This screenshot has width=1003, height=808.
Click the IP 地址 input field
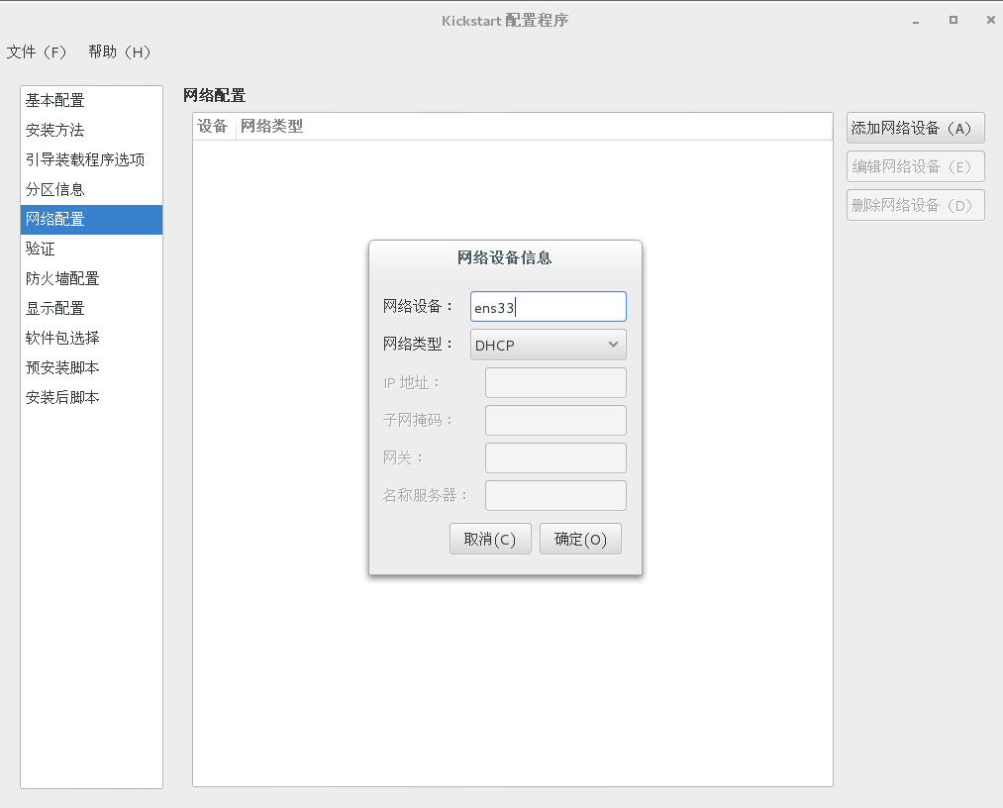point(555,382)
